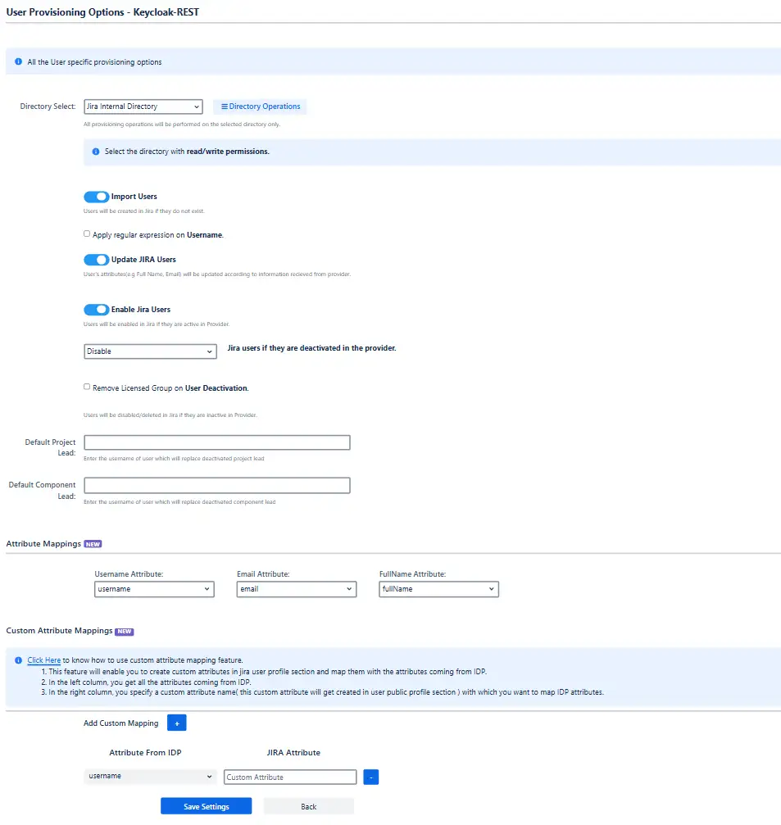Click the NEW badge beside Attribute Mappings
The image size is (781, 825).
93,544
